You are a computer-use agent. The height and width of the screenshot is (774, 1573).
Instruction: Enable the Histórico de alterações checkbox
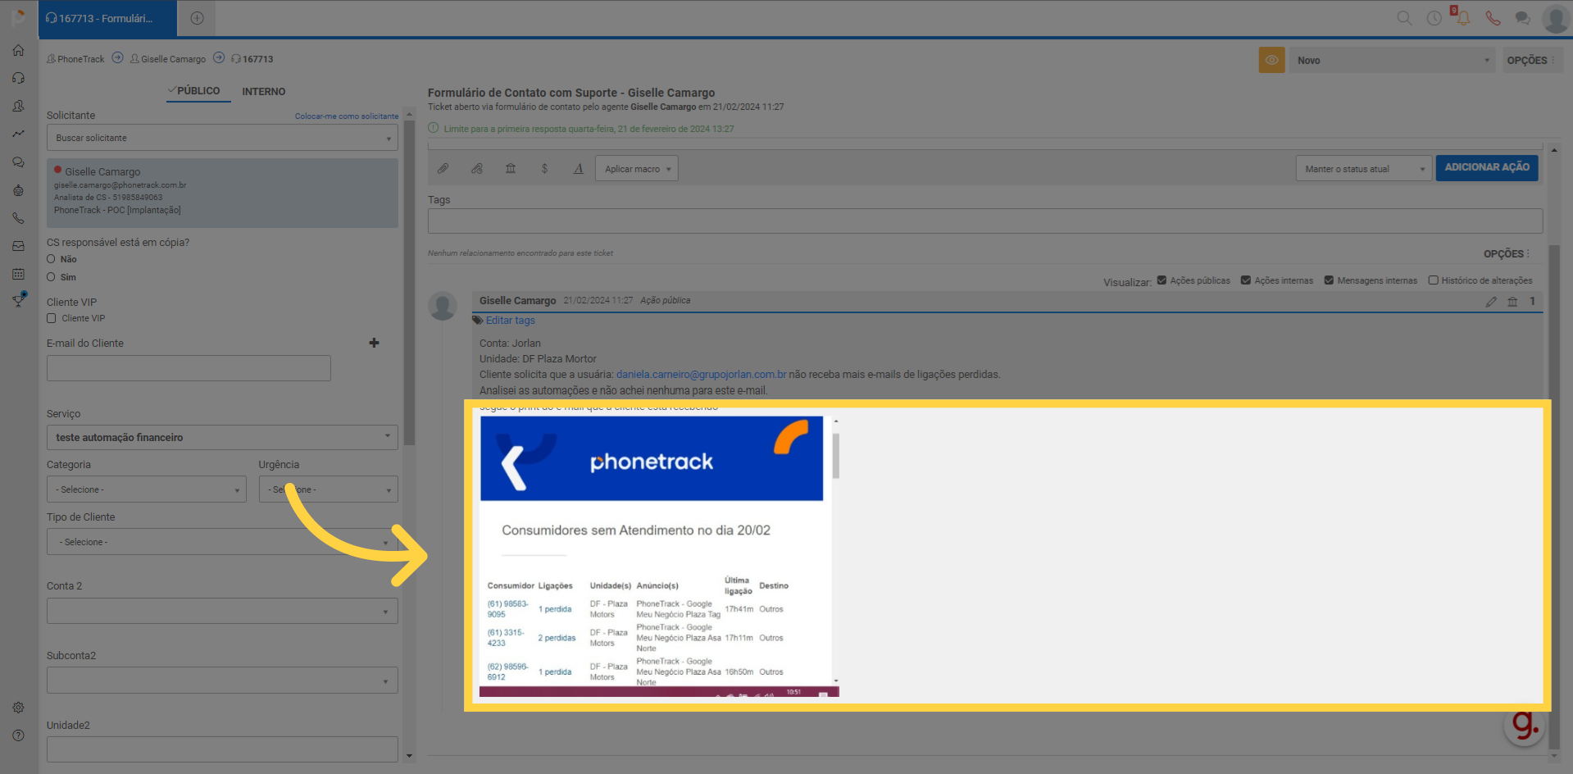pyautogui.click(x=1433, y=280)
